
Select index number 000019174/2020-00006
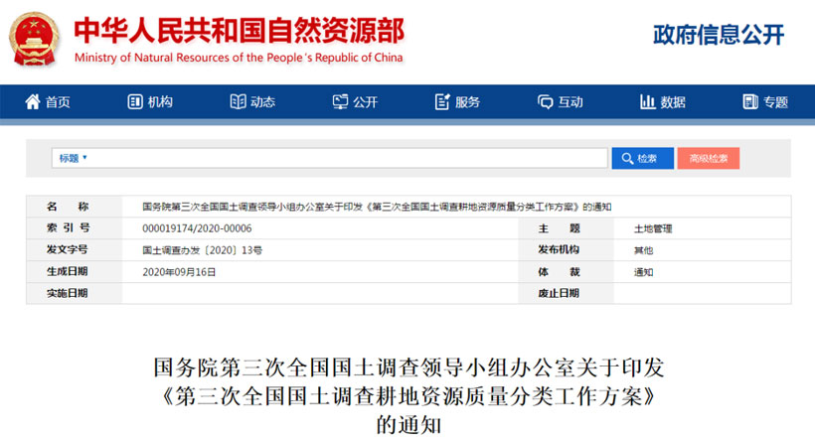click(x=197, y=228)
